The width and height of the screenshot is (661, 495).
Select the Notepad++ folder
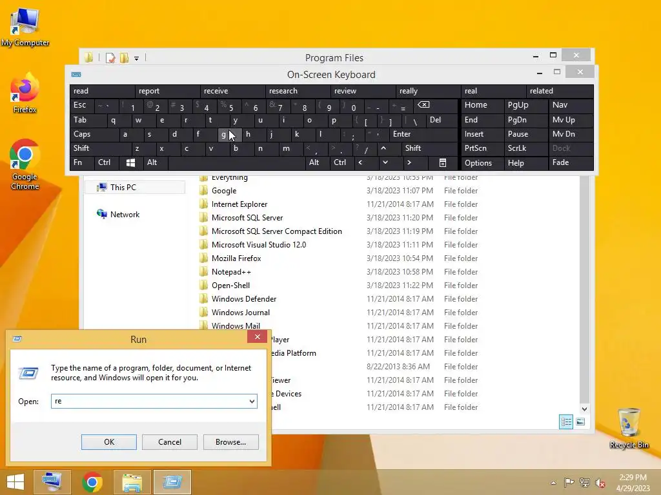[231, 272]
